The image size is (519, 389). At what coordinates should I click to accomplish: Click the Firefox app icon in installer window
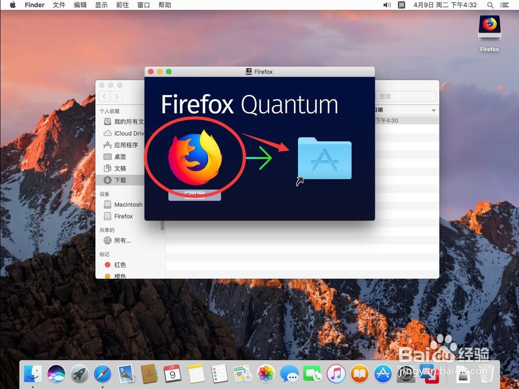pos(195,157)
